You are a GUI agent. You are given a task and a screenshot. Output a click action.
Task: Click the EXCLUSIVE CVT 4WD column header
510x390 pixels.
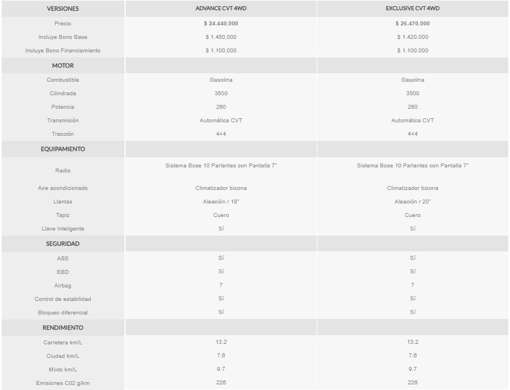(413, 8)
